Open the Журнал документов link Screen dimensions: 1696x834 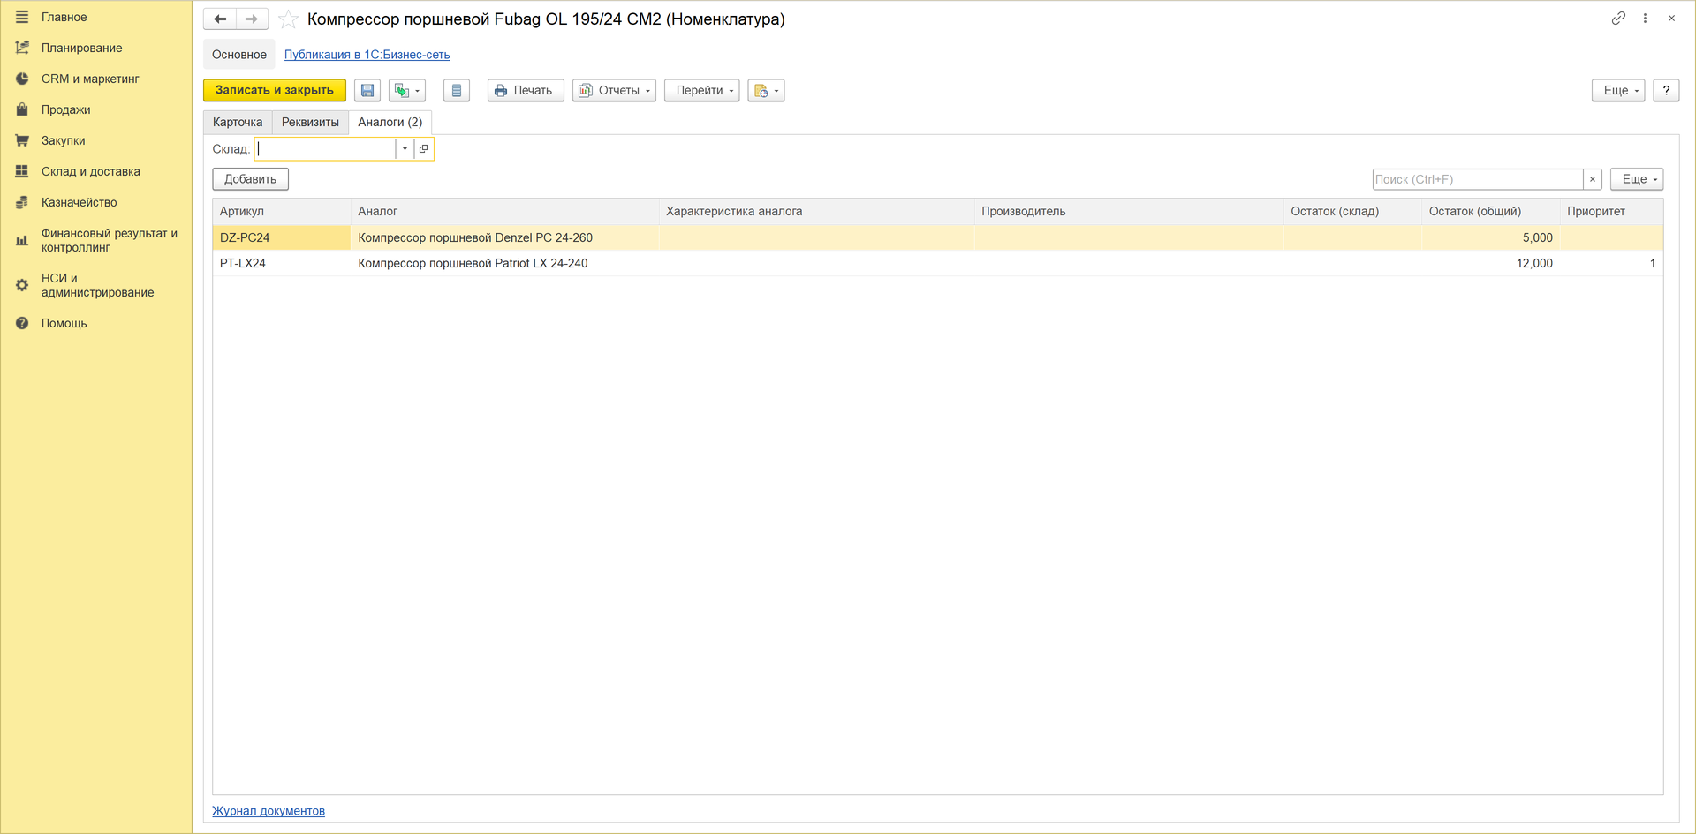(269, 811)
